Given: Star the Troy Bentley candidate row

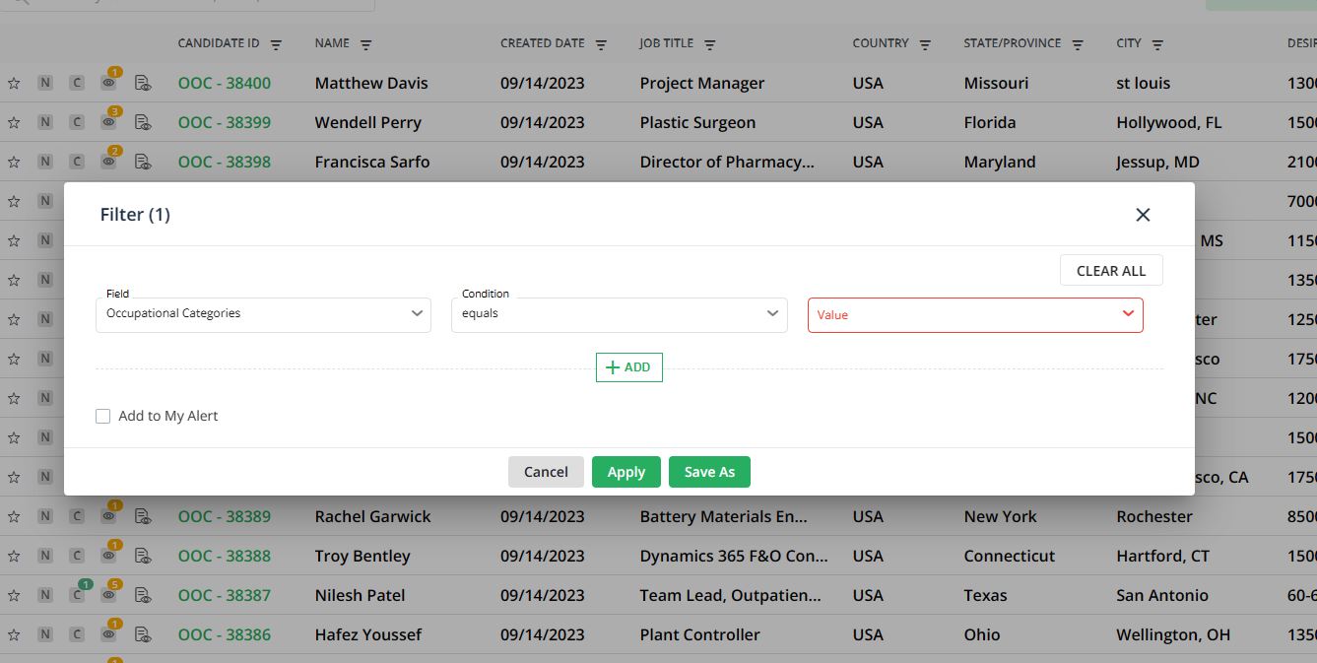Looking at the screenshot, I should [14, 557].
